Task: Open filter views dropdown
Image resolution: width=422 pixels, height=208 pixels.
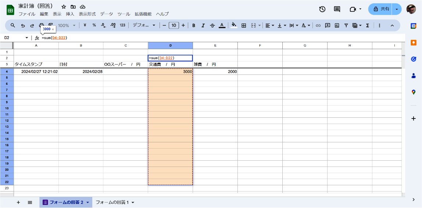Action: (357, 26)
